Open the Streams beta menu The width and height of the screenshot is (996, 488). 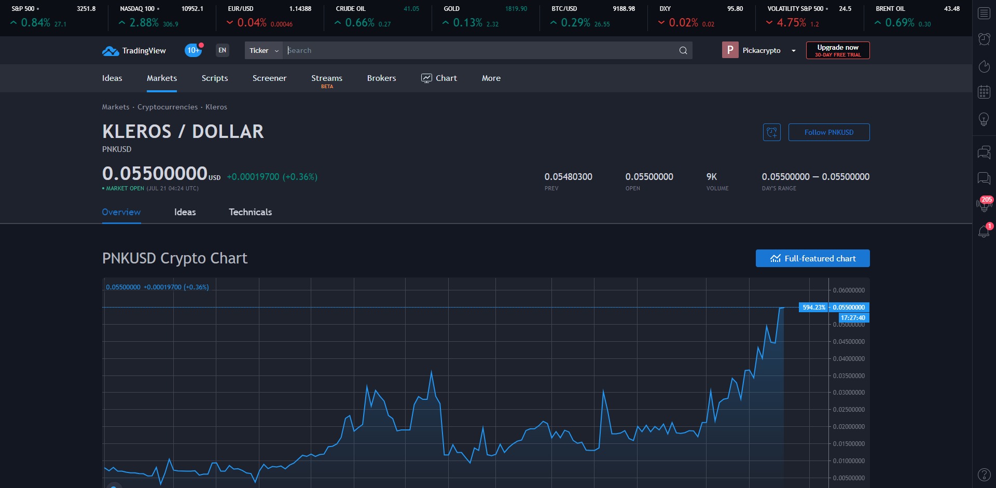(327, 80)
